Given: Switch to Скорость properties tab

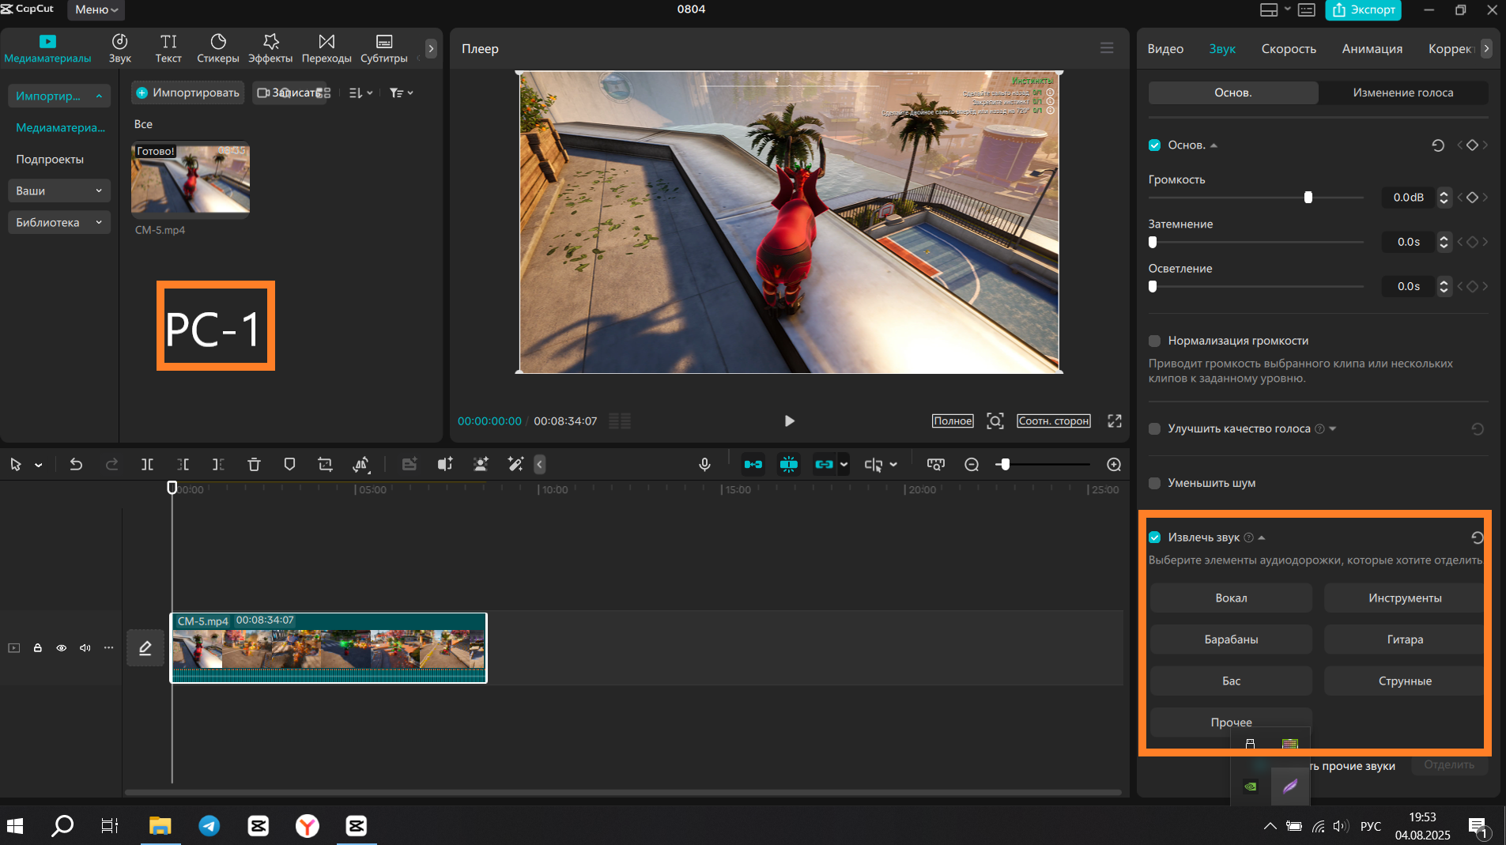Looking at the screenshot, I should pos(1289,49).
